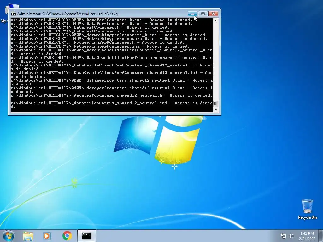
Task: Open the Recycle Bin desktop icon
Action: click(307, 209)
